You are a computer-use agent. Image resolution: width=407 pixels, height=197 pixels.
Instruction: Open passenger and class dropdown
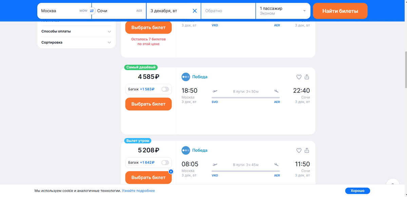pyautogui.click(x=283, y=11)
